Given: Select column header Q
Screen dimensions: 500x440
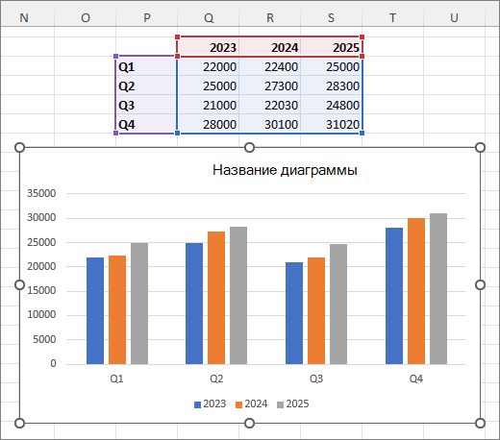Looking at the screenshot, I should (208, 18).
